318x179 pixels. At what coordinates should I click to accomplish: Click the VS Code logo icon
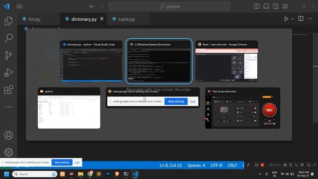click(x=6, y=6)
